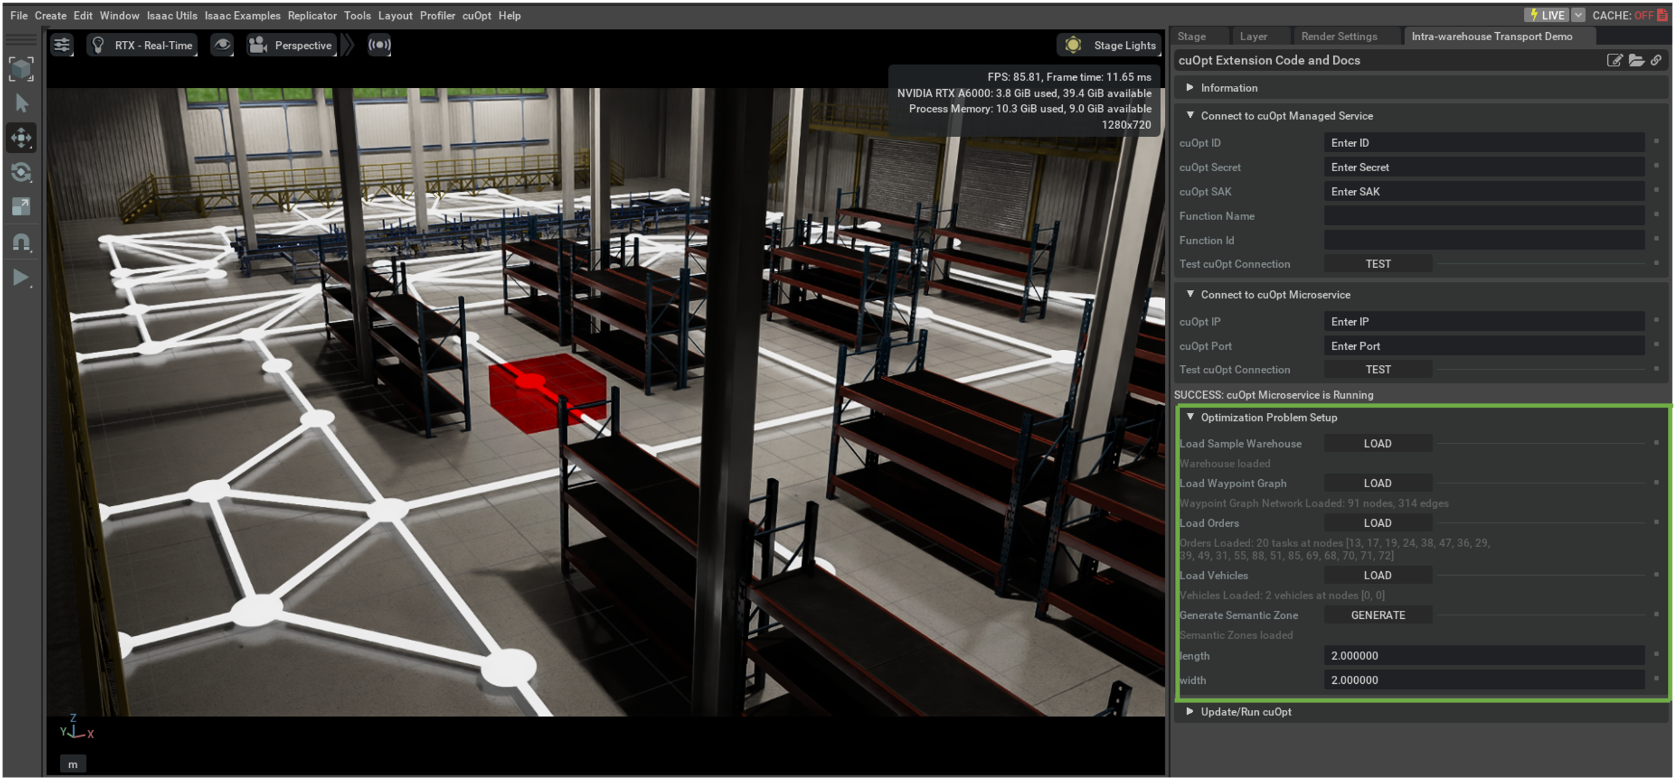This screenshot has height=779, width=1676.
Task: Open the eye visibility display menu
Action: [222, 45]
